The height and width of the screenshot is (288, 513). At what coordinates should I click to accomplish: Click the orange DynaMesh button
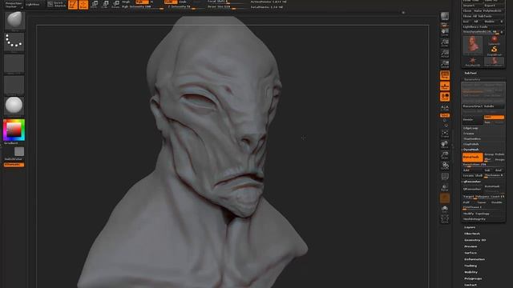point(472,157)
